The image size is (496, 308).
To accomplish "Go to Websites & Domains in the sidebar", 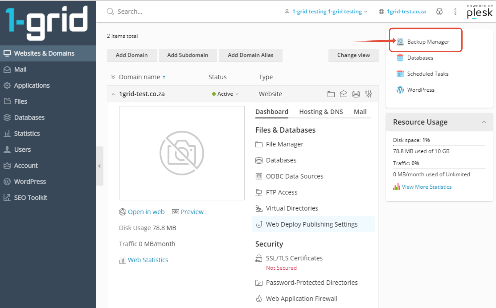I will [48, 53].
